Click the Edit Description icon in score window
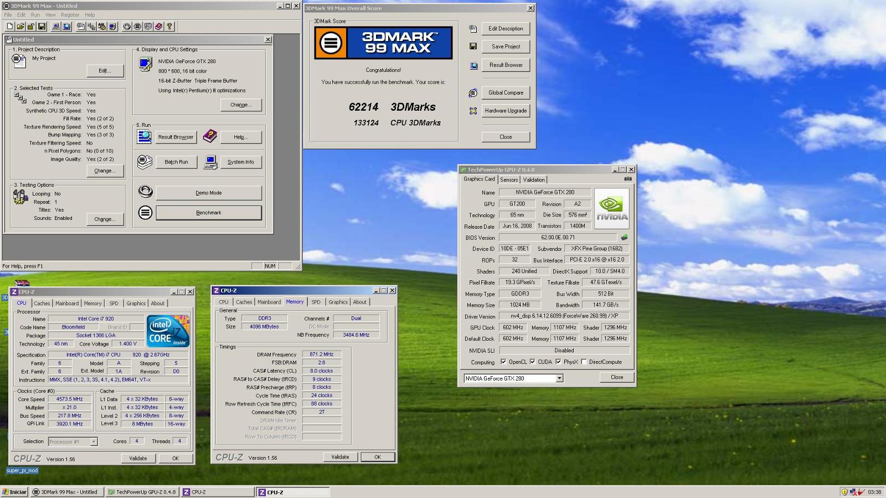Viewport: 886px width, 498px height. (473, 29)
